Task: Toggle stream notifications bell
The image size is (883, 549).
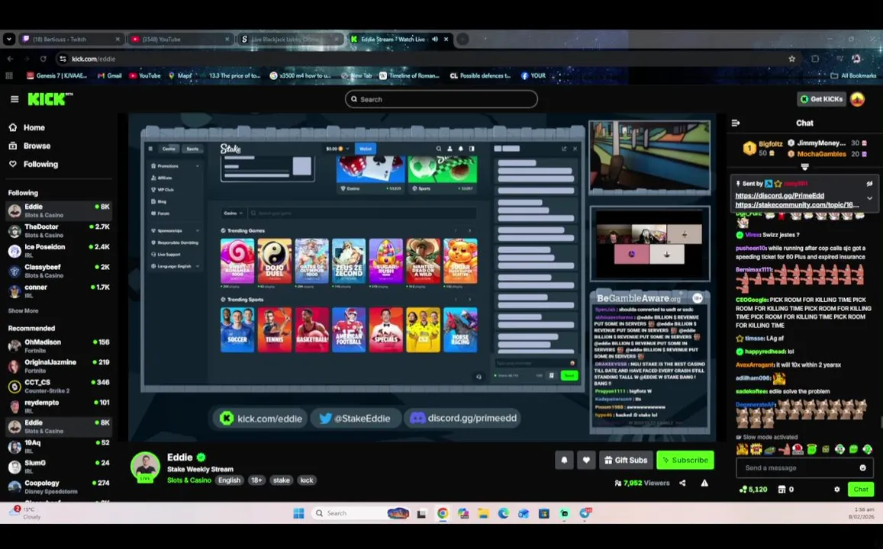Action: coord(564,460)
